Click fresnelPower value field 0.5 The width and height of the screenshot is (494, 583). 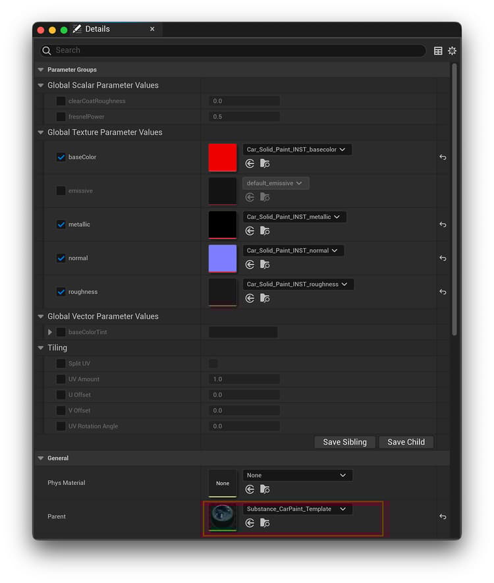click(x=244, y=117)
